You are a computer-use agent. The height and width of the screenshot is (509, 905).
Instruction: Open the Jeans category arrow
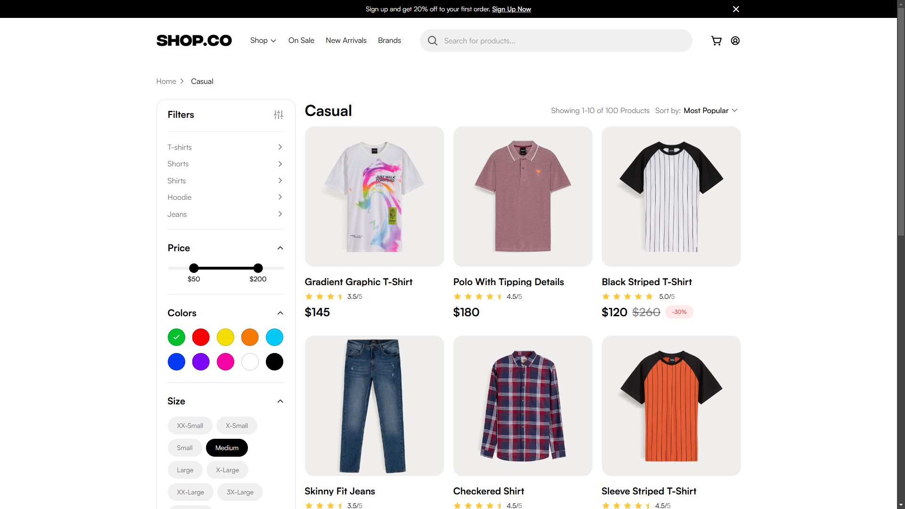tap(280, 214)
